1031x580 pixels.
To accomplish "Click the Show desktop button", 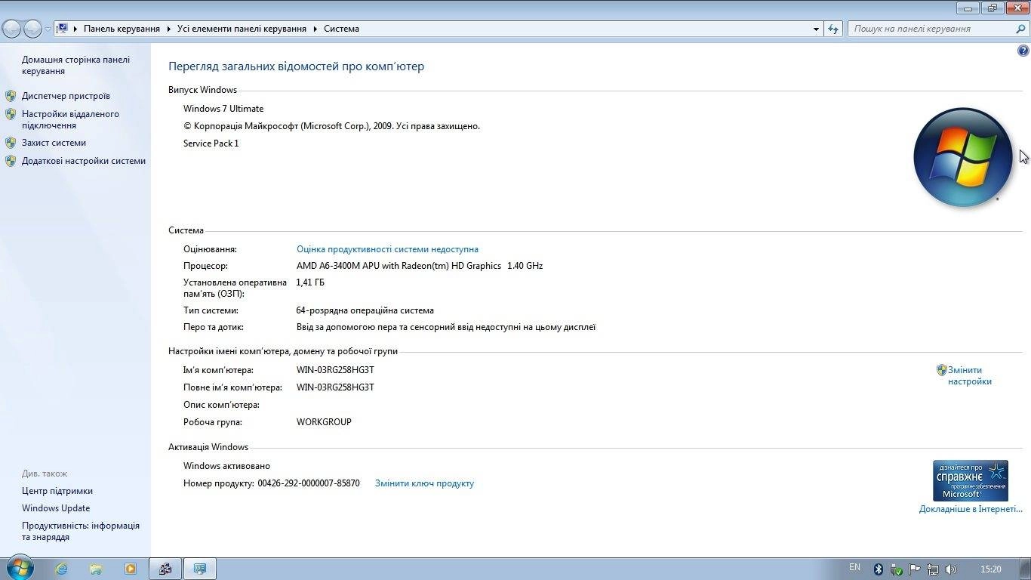I will tap(1025, 569).
